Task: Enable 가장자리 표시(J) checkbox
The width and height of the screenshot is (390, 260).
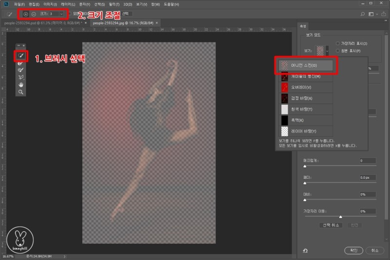Action: (x=338, y=44)
